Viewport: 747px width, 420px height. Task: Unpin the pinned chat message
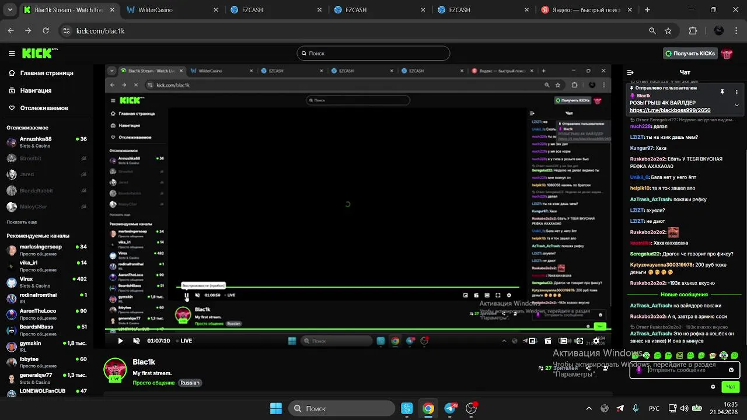pyautogui.click(x=722, y=92)
